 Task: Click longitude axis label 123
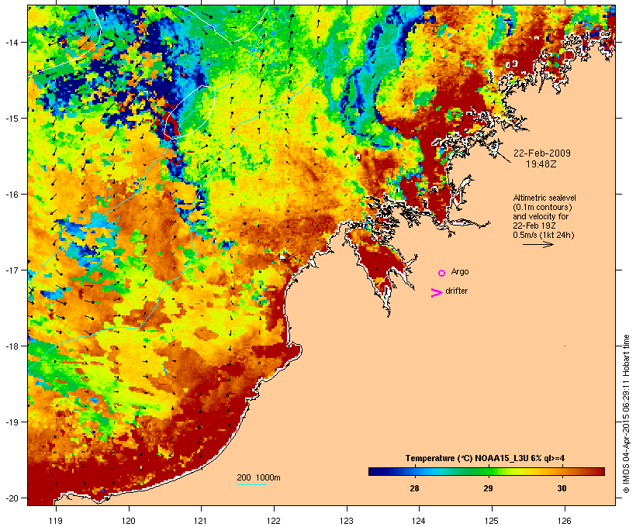click(x=347, y=521)
